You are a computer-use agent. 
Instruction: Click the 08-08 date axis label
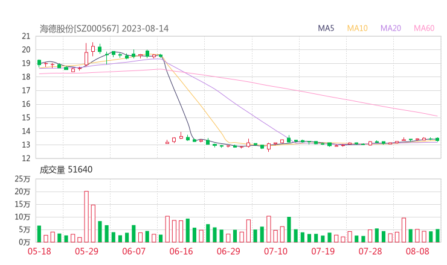(417, 251)
